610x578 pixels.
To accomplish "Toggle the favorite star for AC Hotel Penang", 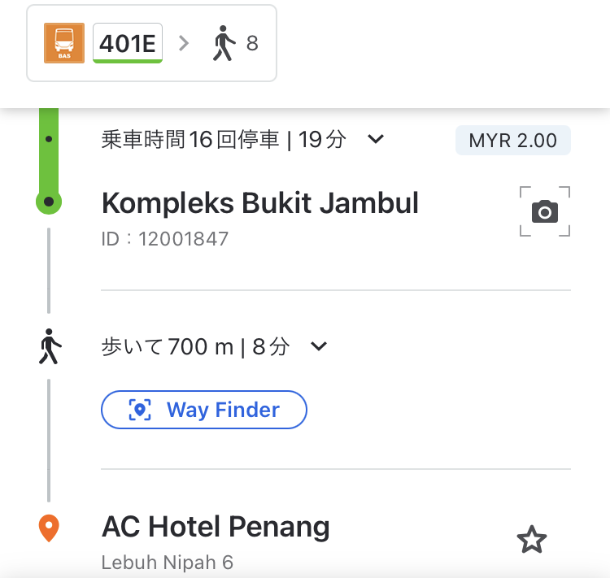I will click(x=532, y=539).
